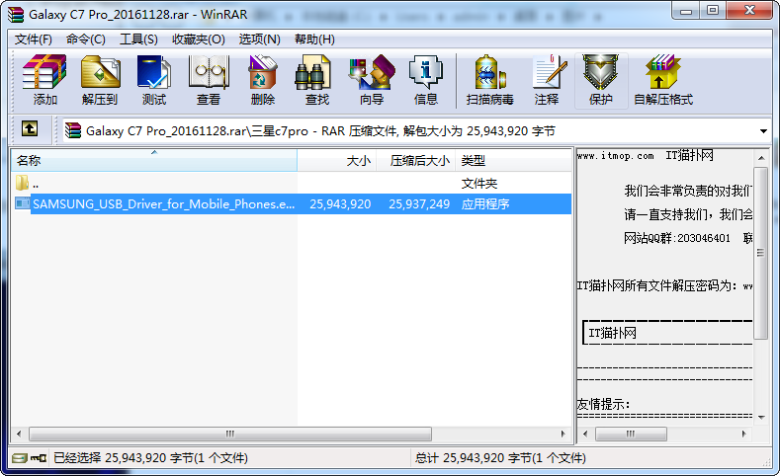Sort by Packed Size (压缩后大小) column
The image size is (780, 476).
(416, 160)
